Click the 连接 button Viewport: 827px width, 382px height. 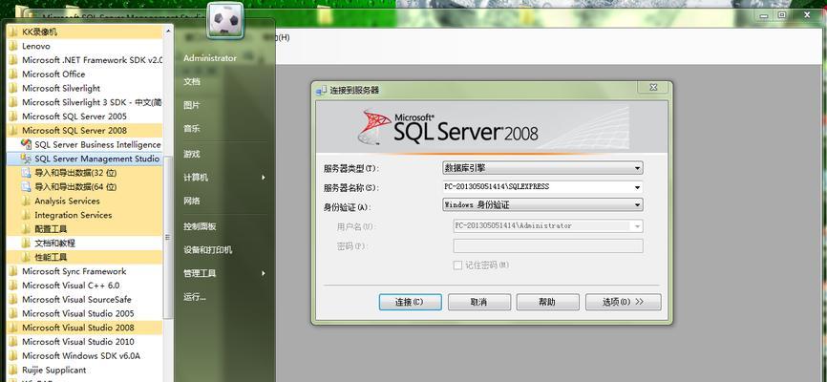[x=410, y=303]
